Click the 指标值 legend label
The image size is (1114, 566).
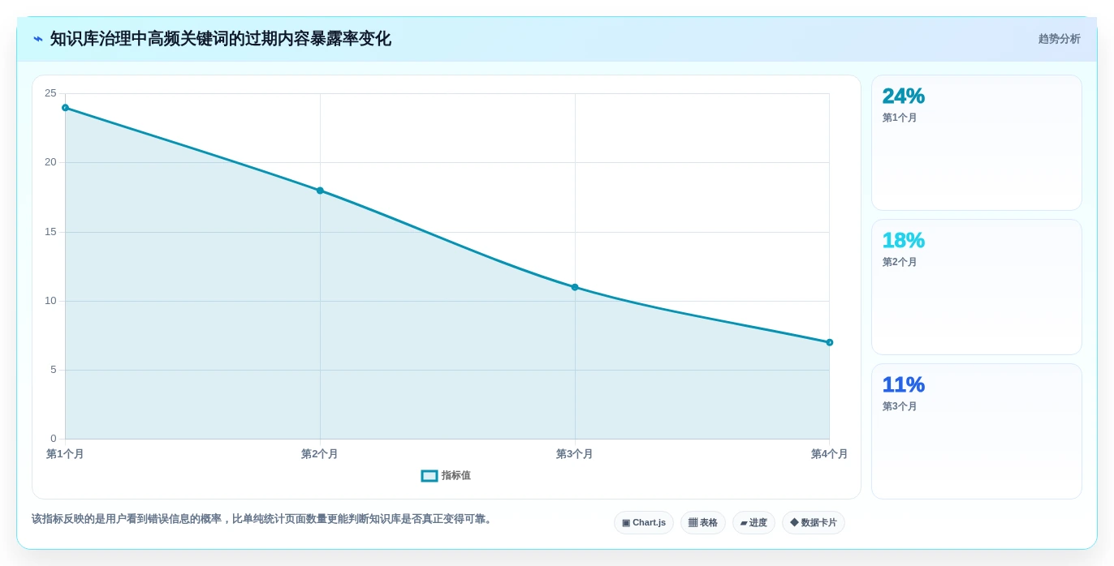coord(456,476)
